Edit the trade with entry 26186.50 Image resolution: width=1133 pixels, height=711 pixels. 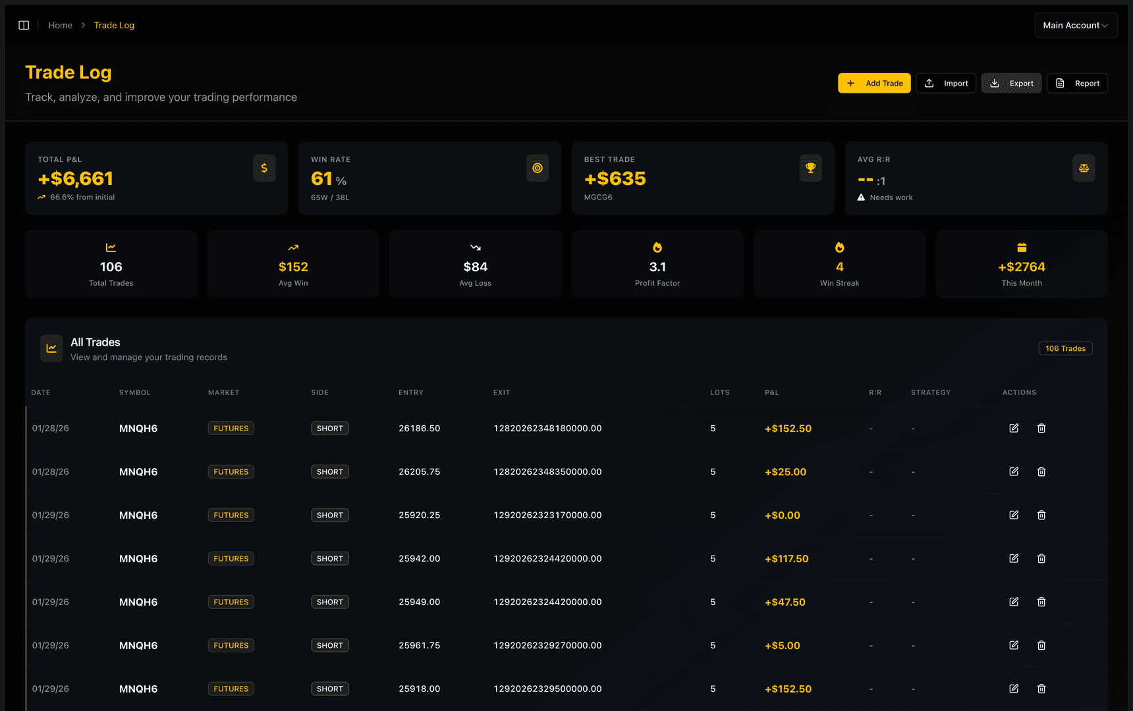tap(1014, 428)
